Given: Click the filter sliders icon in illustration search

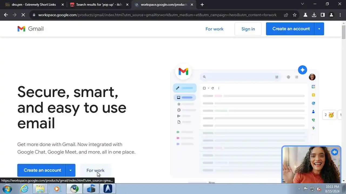Looking at the screenshot, I should pyautogui.click(x=277, y=77).
